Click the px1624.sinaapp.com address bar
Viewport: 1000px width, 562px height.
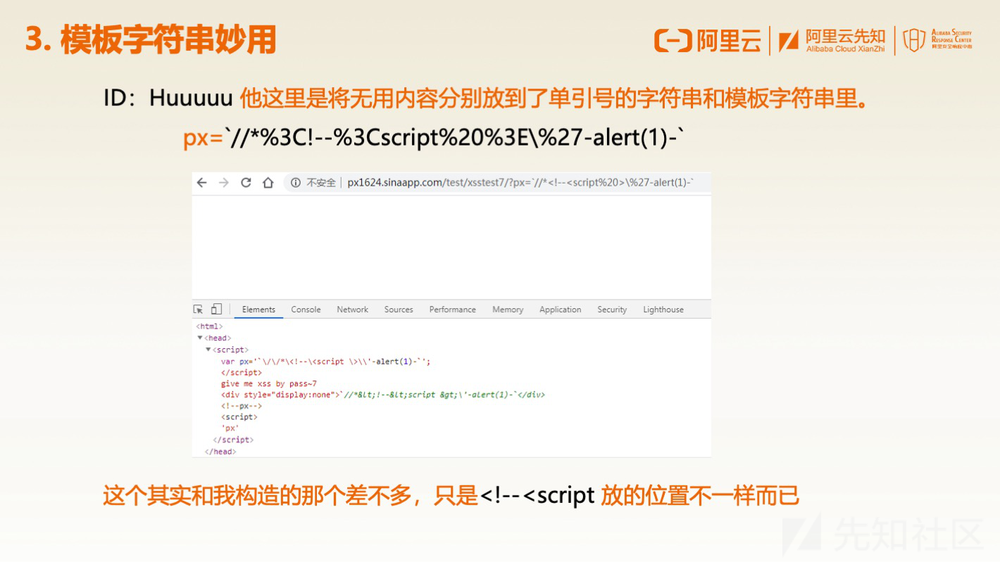[x=520, y=183]
